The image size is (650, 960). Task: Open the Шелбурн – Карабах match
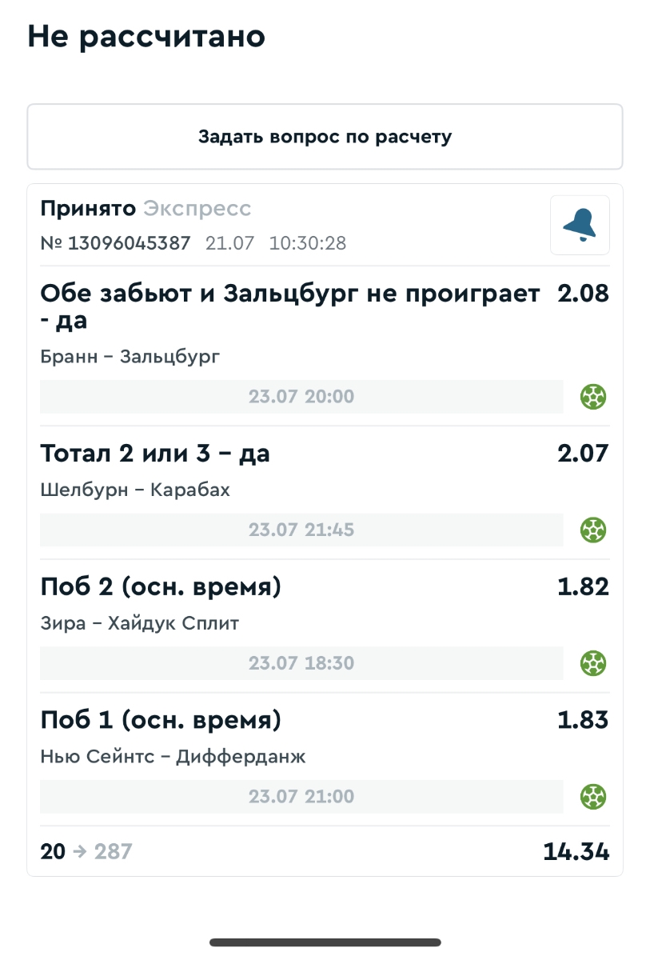pos(135,490)
